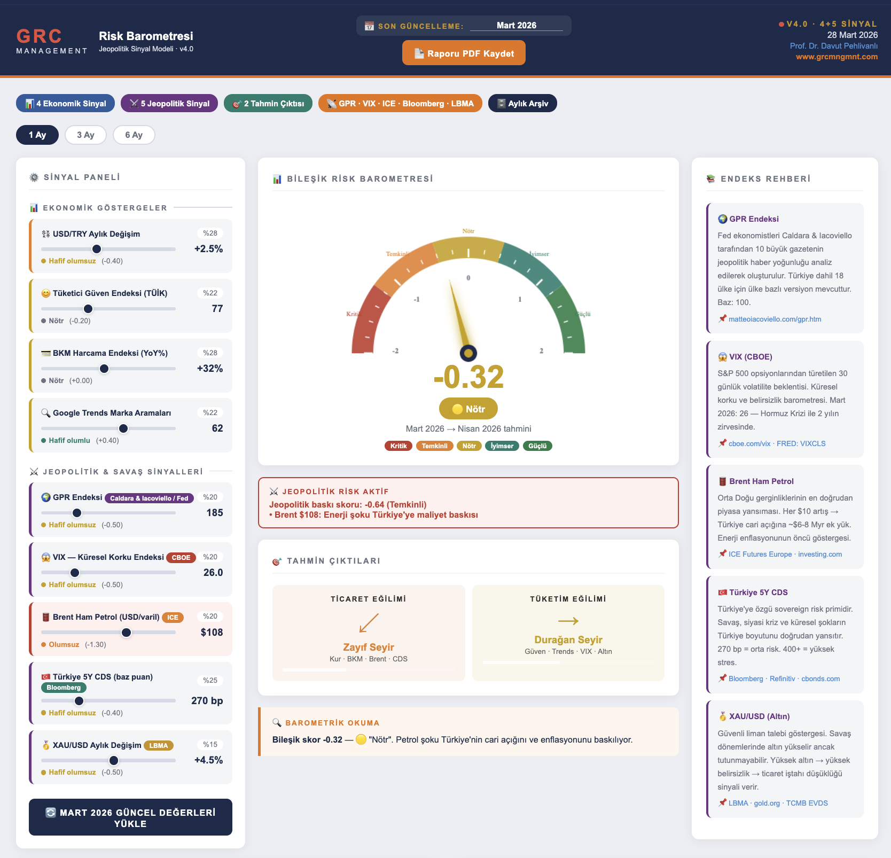Click the magnifier icon next to Google Trends
This screenshot has width=891, height=858.
coord(46,413)
